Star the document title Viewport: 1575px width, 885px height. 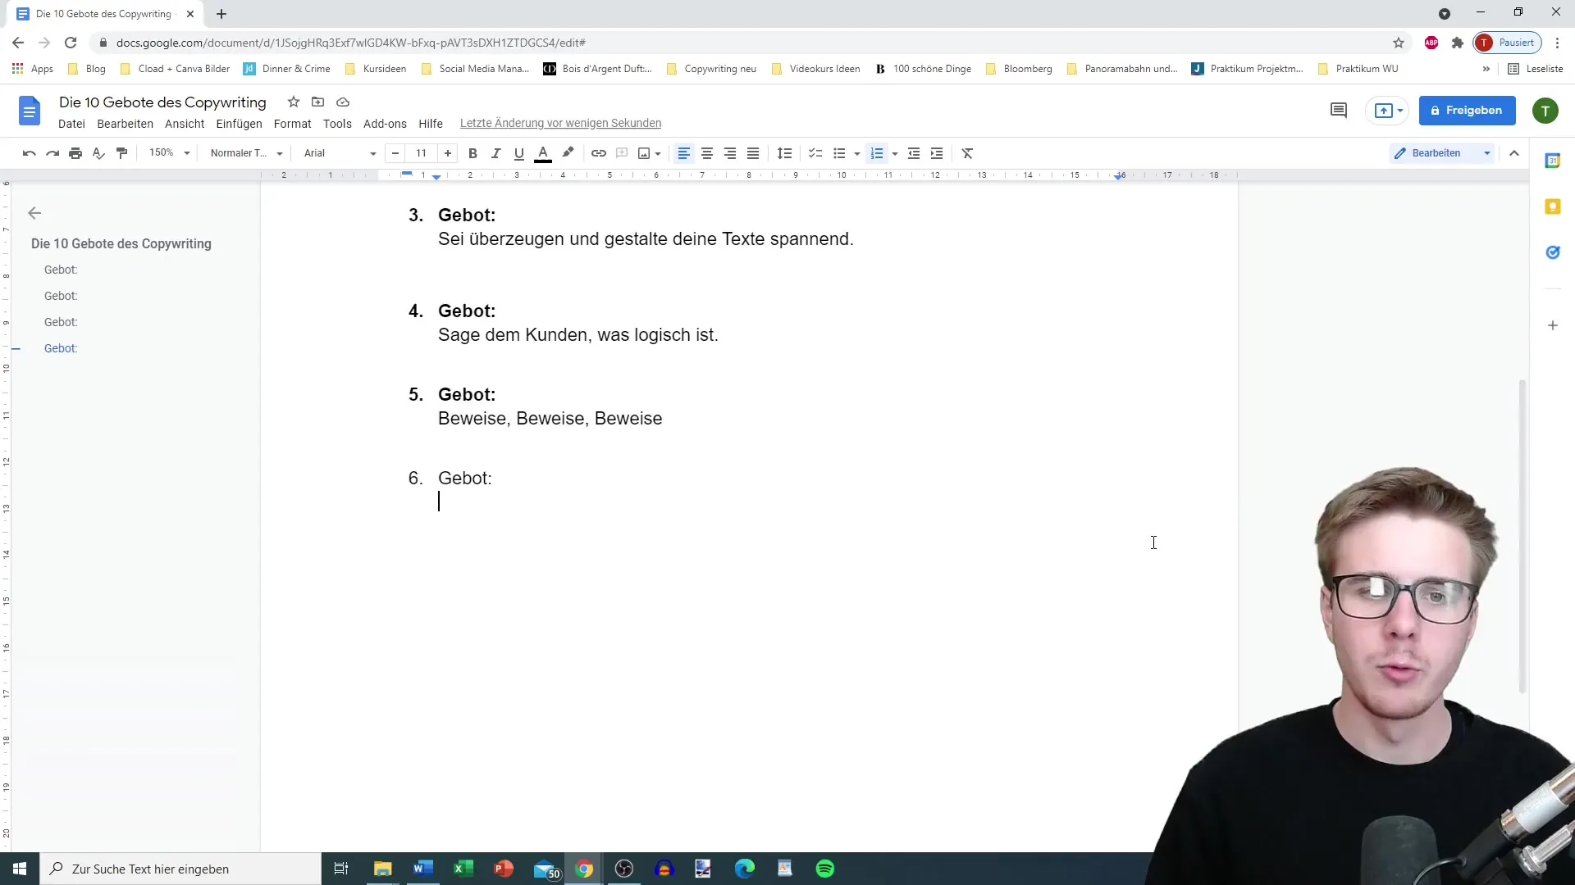coord(294,102)
